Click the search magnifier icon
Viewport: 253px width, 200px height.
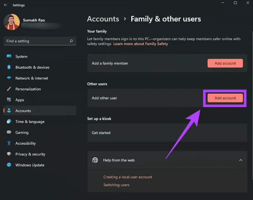pyautogui.click(x=71, y=41)
